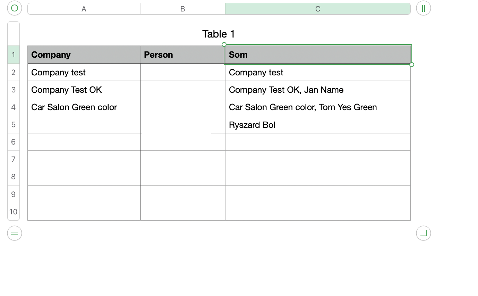Select 'Car Salon Green color' cell in column A

pyautogui.click(x=84, y=107)
